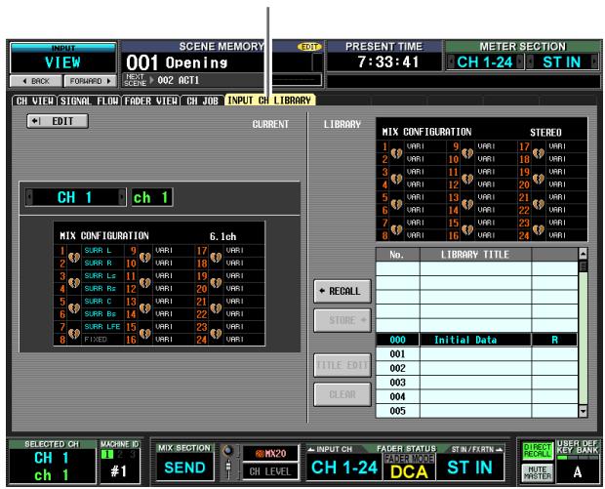The width and height of the screenshot is (605, 489).
Task: Click the green ch 1 name field
Action: click(x=152, y=197)
